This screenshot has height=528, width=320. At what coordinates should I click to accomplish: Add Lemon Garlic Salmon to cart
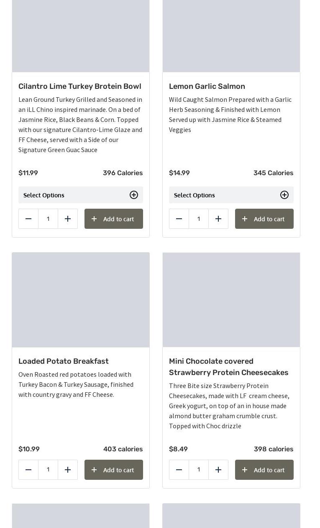(x=264, y=219)
